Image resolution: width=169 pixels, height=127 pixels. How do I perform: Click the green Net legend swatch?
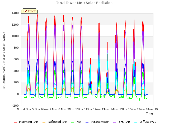[x=73, y=122]
